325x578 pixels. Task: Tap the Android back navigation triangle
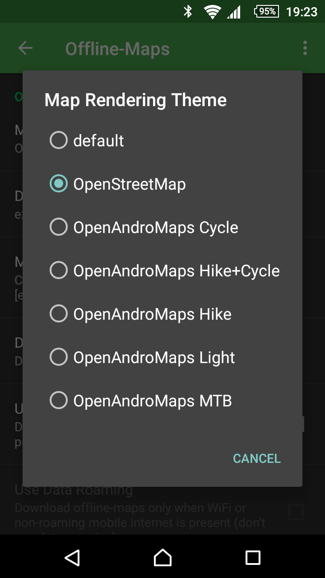72,558
